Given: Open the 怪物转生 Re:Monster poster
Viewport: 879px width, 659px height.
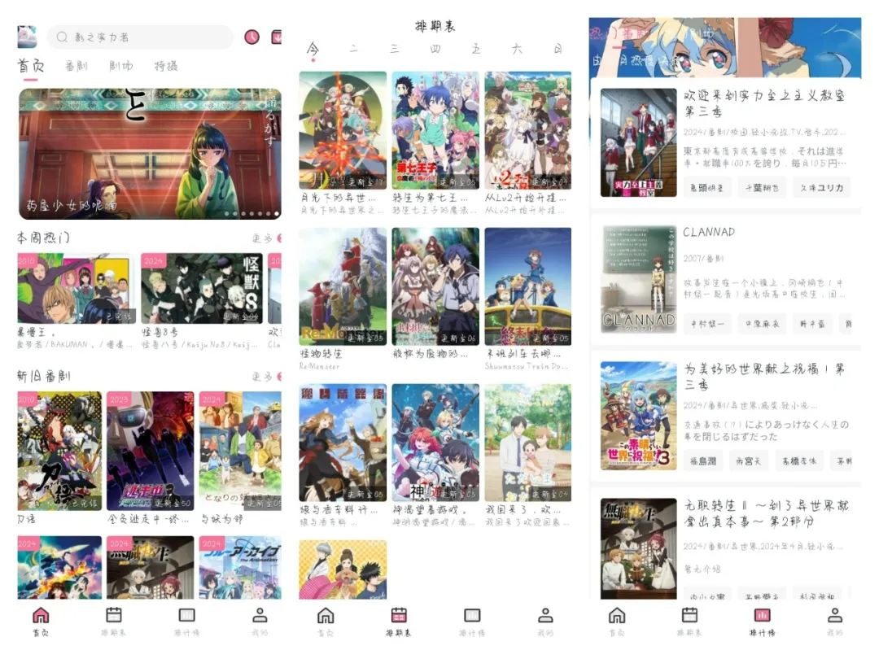Looking at the screenshot, I should 343,286.
